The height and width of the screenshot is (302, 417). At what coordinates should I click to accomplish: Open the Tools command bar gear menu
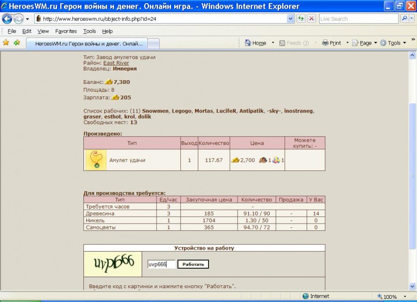point(393,43)
